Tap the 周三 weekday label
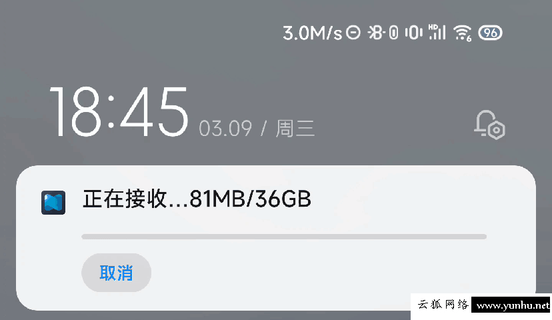The width and height of the screenshot is (552, 320). (x=295, y=128)
